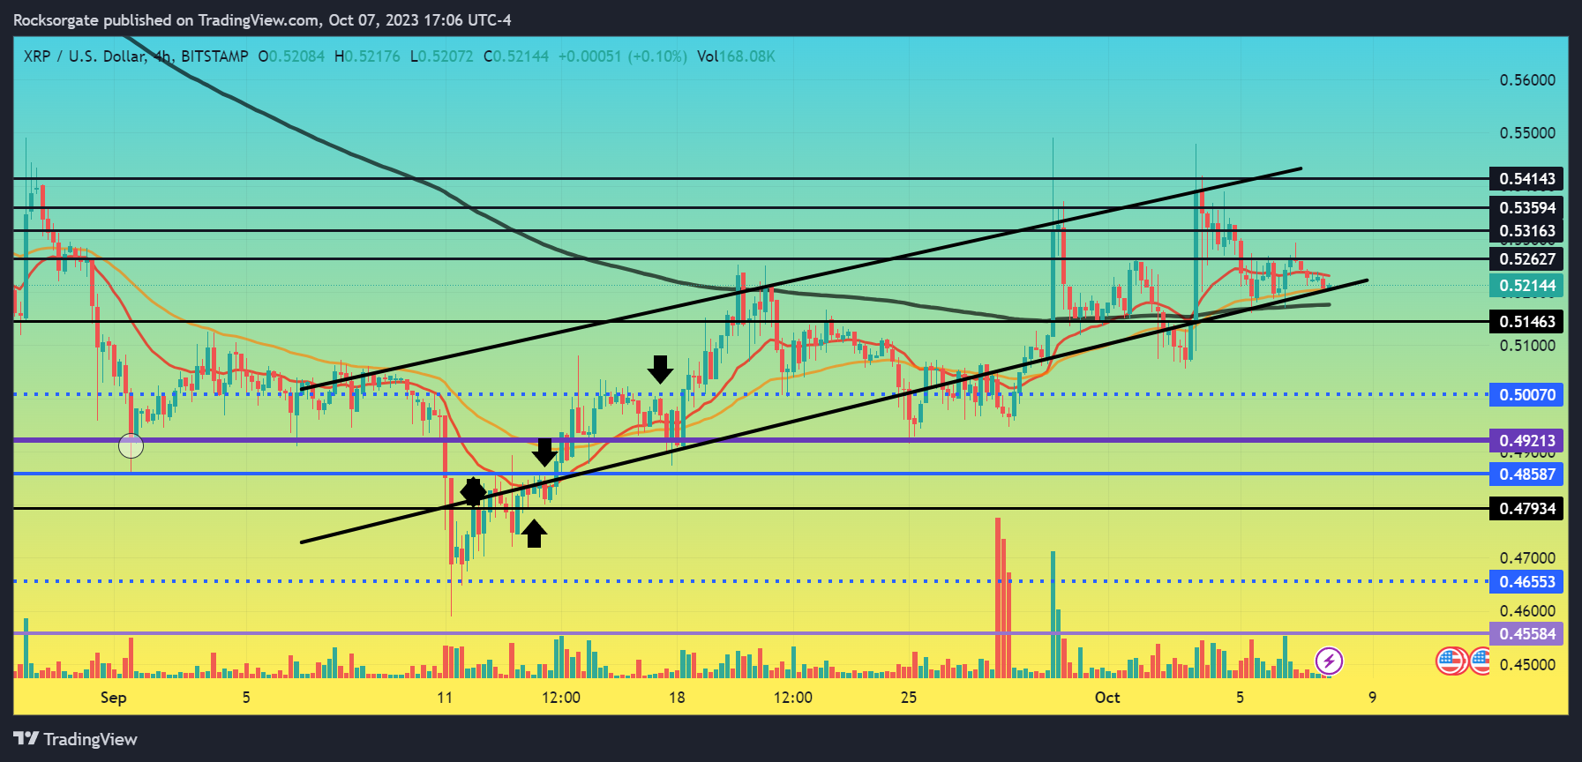
Task: Click the purple 0.49213 price label
Action: point(1526,440)
